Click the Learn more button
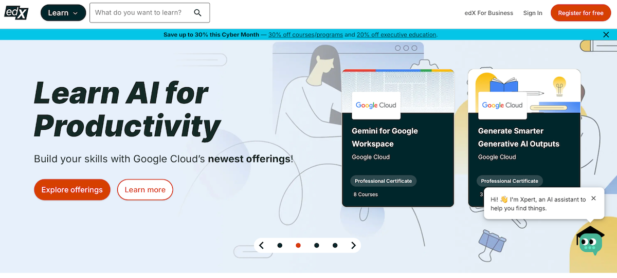This screenshot has height=278, width=617. click(x=145, y=190)
